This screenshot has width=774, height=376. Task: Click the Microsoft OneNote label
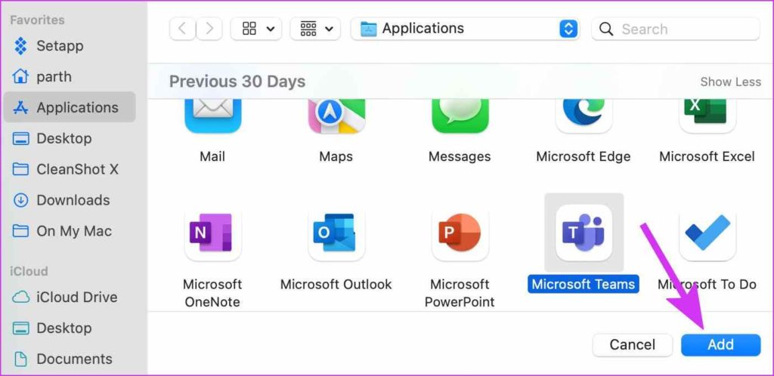[x=212, y=293]
